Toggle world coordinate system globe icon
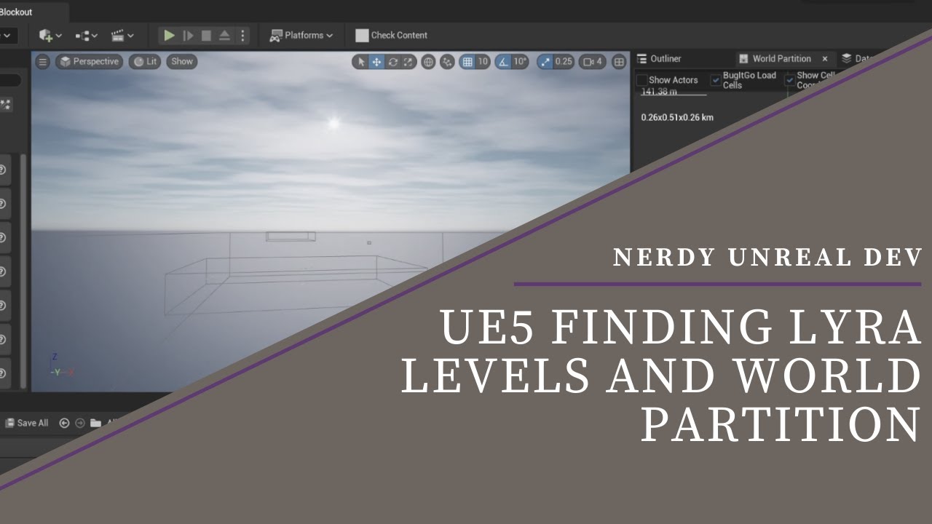The width and height of the screenshot is (932, 524). coord(428,62)
